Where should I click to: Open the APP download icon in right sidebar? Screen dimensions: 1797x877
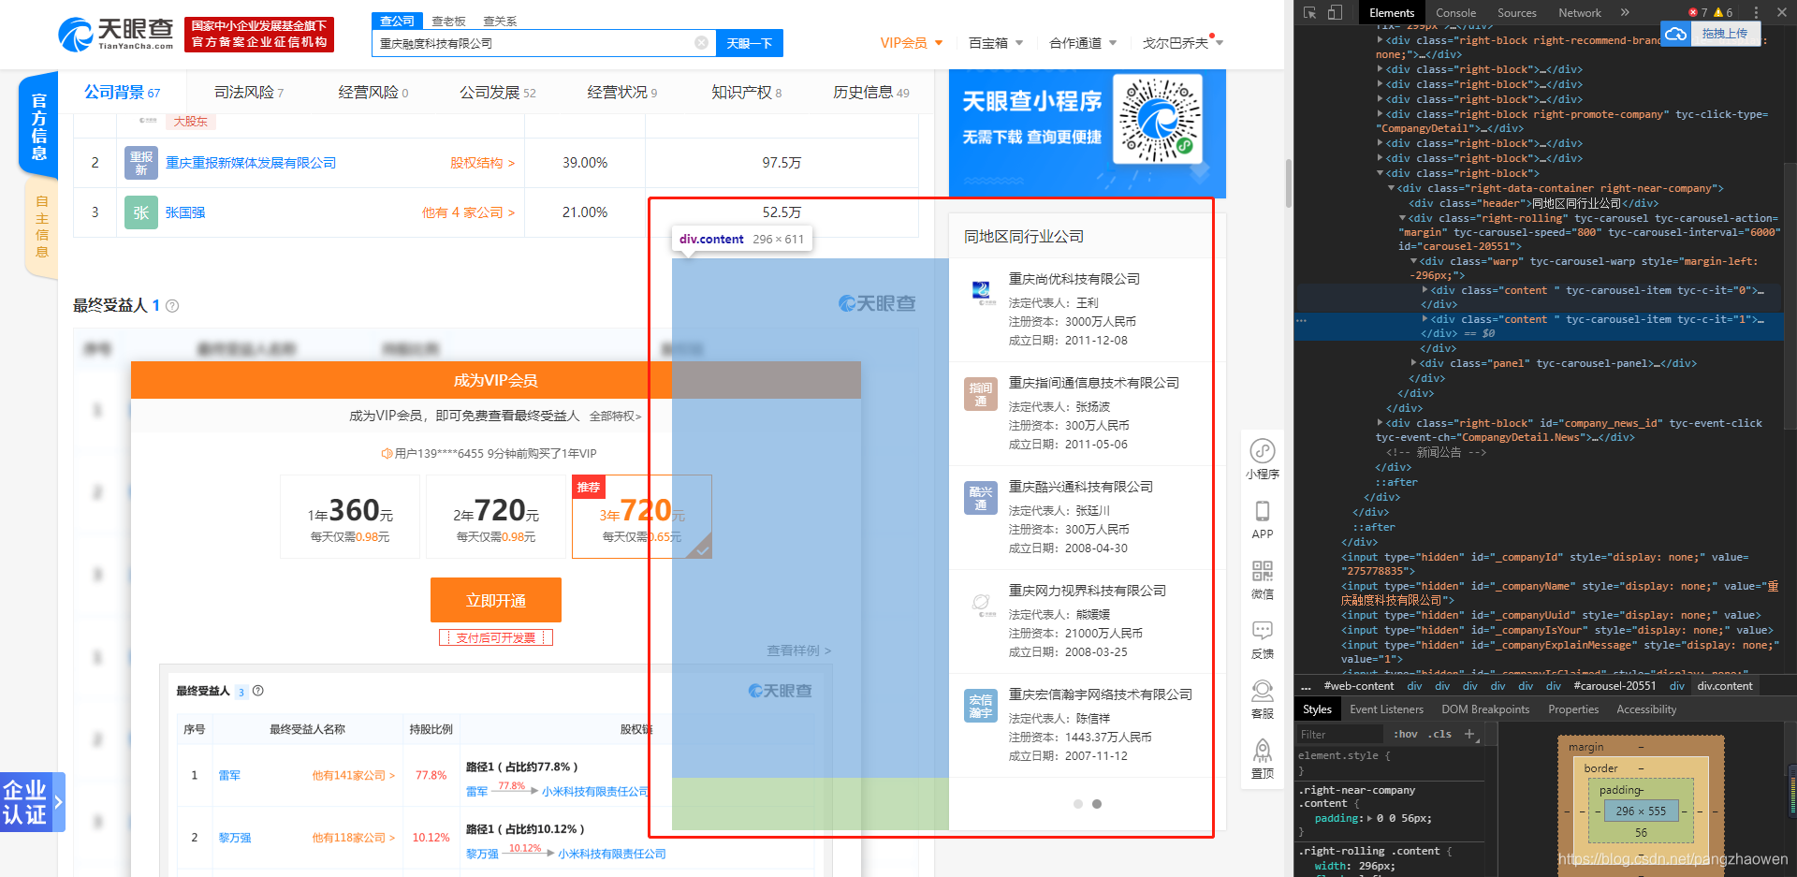pyautogui.click(x=1263, y=516)
